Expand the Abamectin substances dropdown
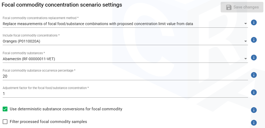 (245, 59)
